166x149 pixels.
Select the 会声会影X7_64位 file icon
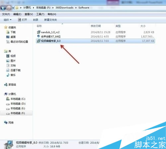point(39,37)
